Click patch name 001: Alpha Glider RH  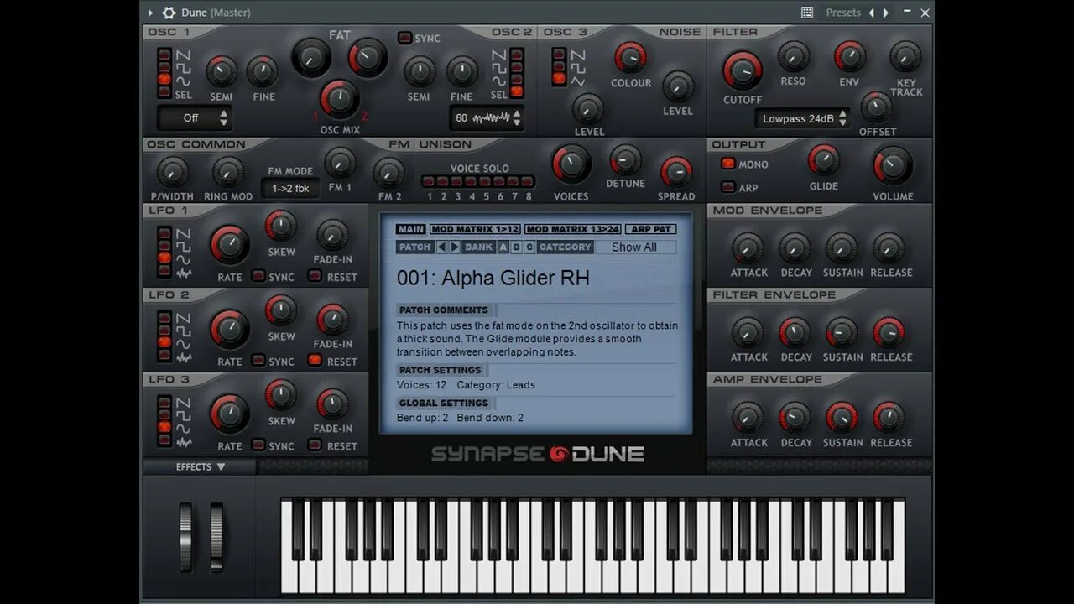coord(493,278)
